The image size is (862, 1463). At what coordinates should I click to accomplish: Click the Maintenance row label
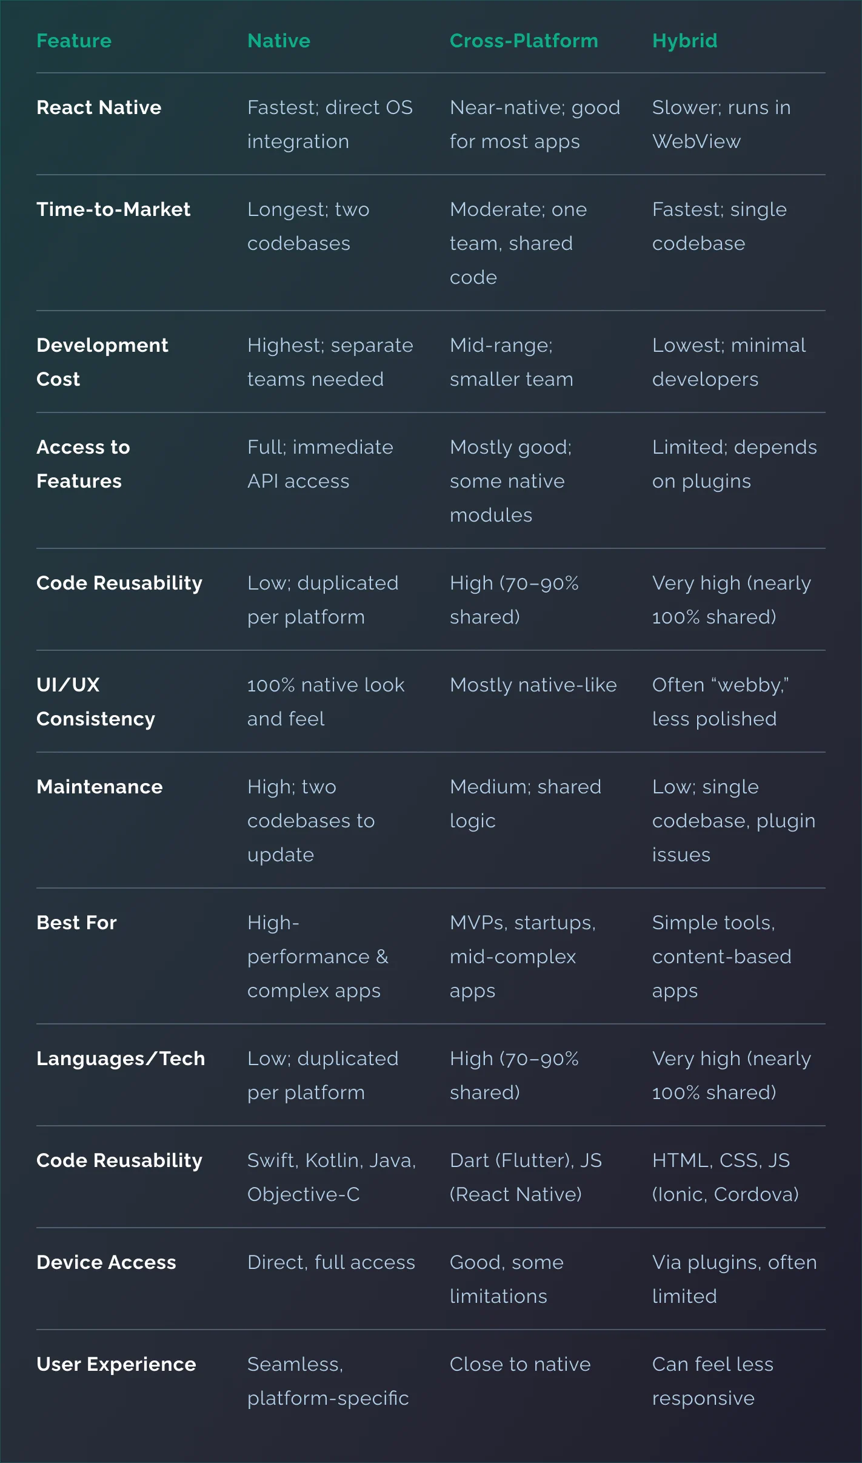(99, 787)
